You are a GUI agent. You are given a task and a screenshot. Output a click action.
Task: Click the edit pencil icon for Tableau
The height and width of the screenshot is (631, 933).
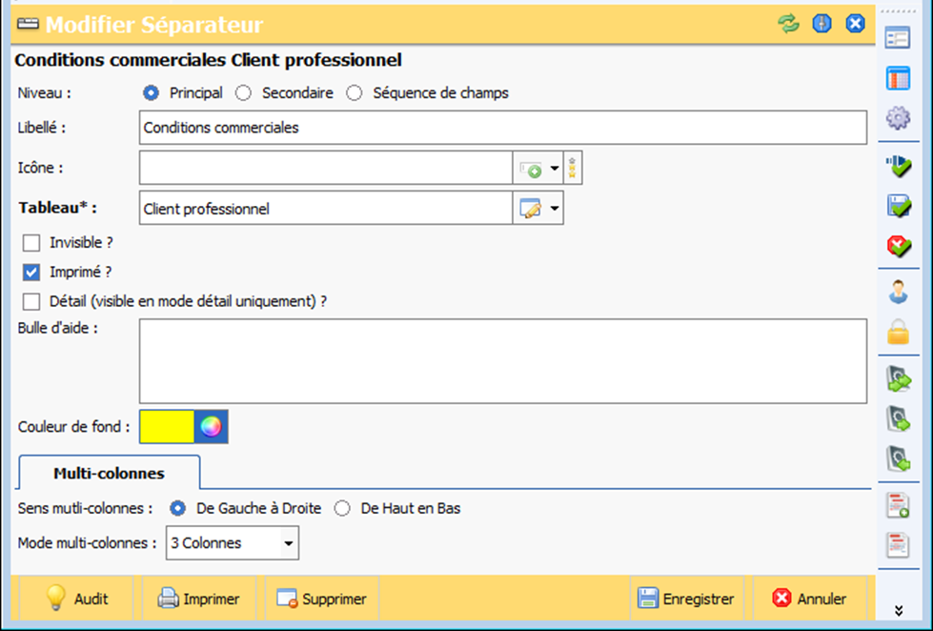(x=529, y=208)
